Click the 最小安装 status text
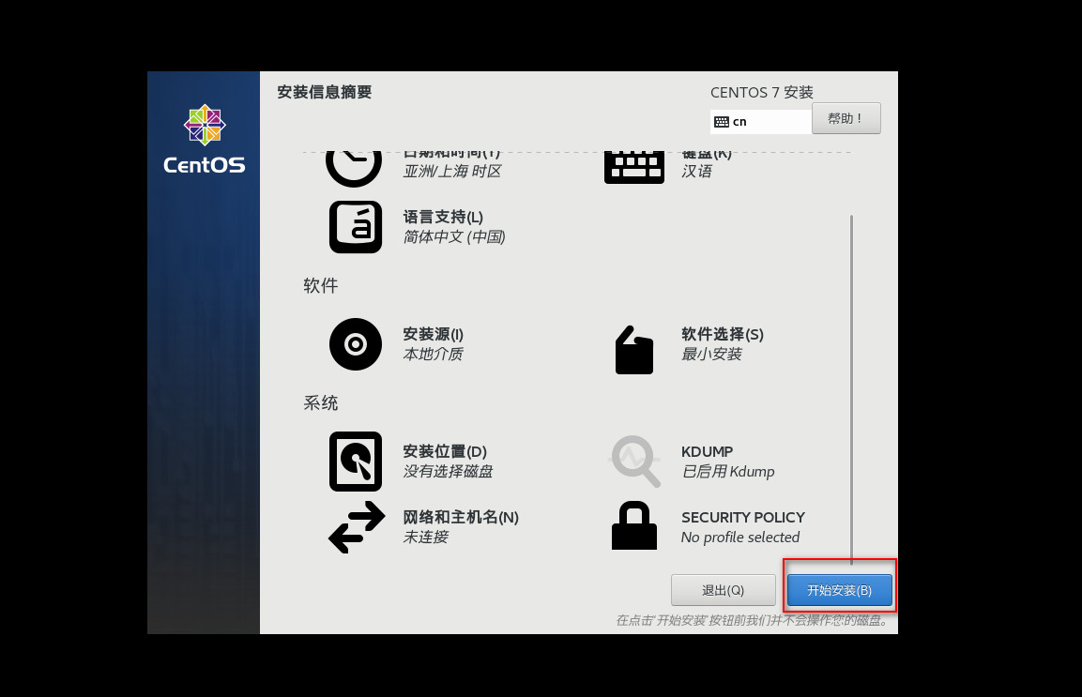1082x697 pixels. point(711,355)
